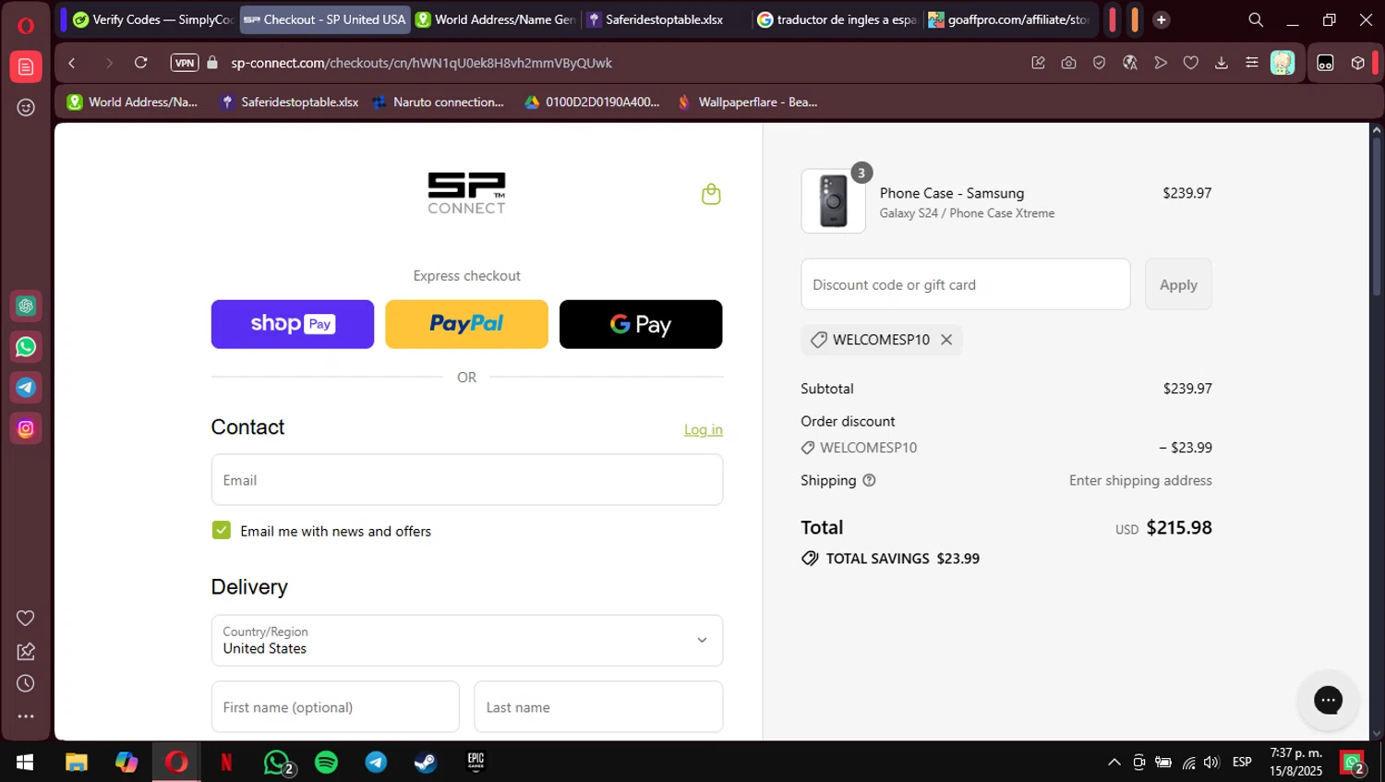This screenshot has height=782, width=1385.
Task: Take a snapshot with camera icon
Action: coord(1068,63)
